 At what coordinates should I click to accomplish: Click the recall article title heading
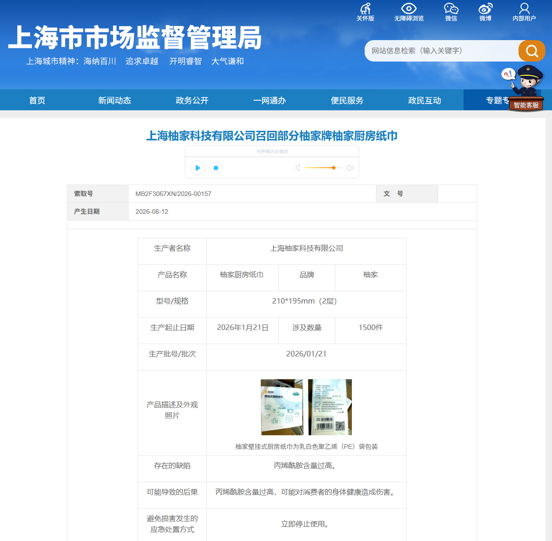272,136
